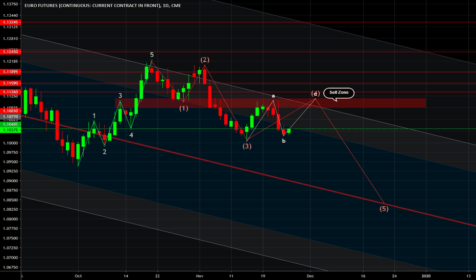The width and height of the screenshot is (476, 280).
Task: Select the white wave label 3 without parentheses
Action: tap(120, 96)
